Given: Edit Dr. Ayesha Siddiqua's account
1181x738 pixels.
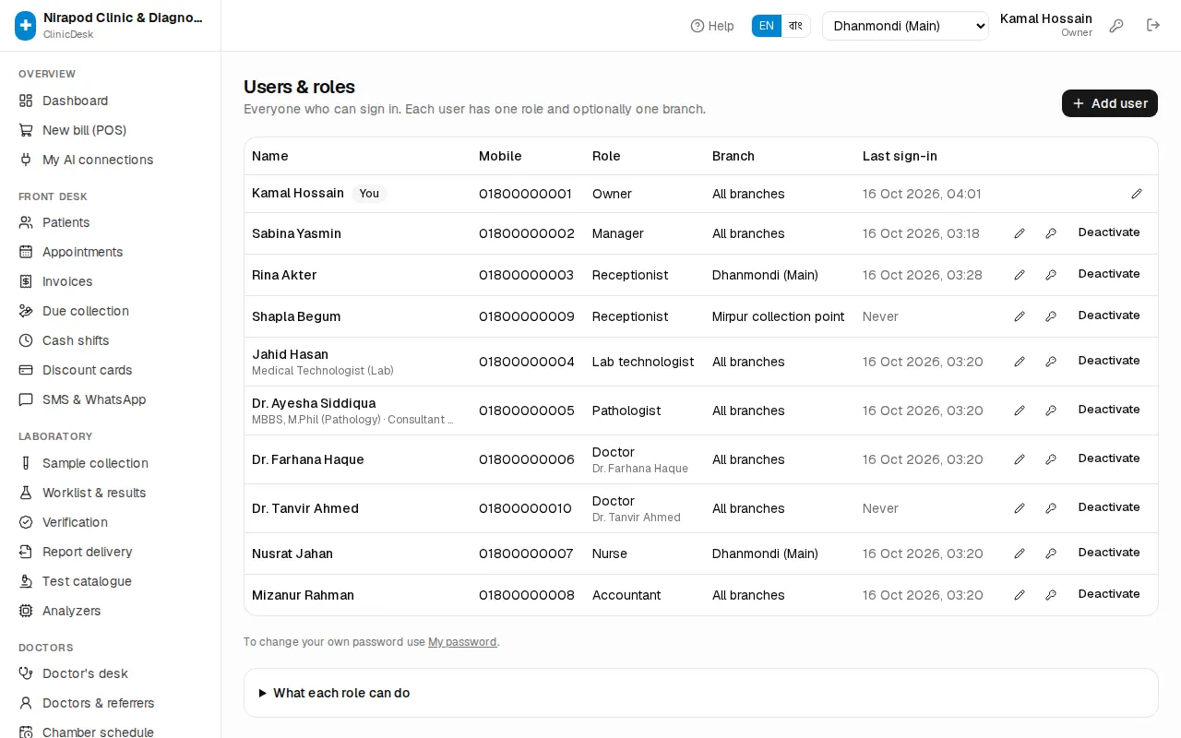Looking at the screenshot, I should click(x=1020, y=411).
